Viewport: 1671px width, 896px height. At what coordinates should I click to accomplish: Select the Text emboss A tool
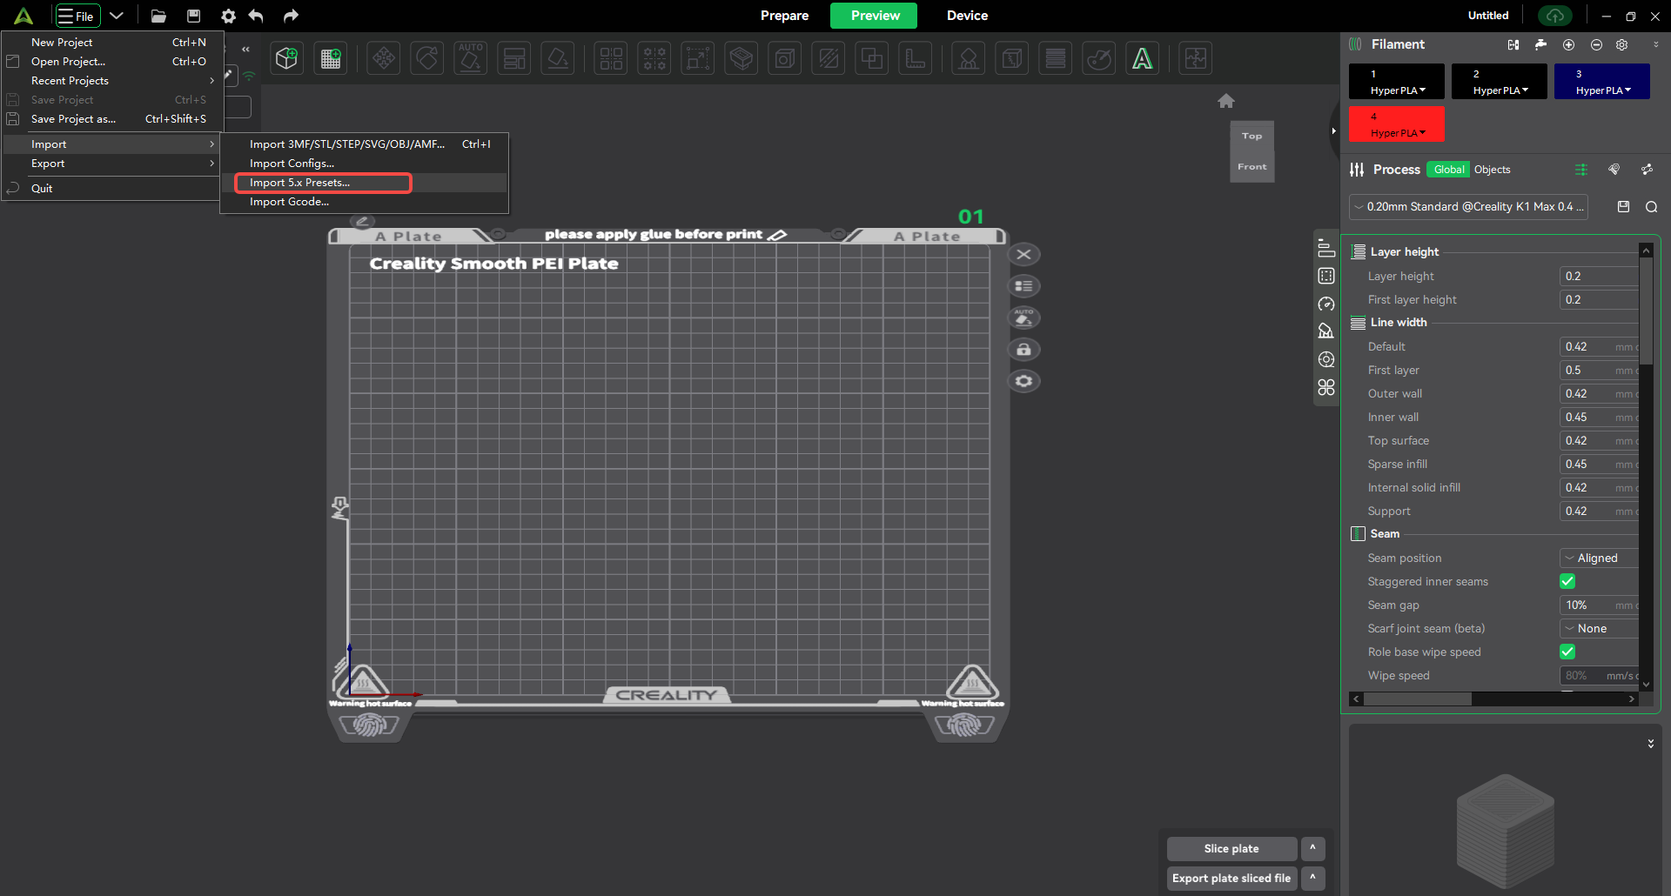click(x=1143, y=58)
